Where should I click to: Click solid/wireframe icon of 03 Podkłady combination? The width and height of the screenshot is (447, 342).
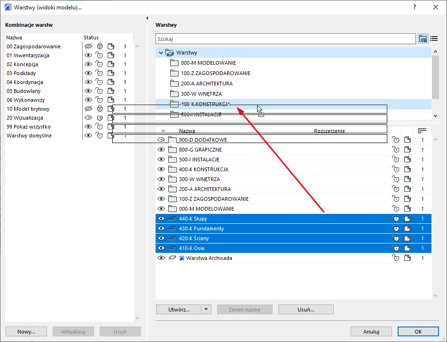click(111, 73)
